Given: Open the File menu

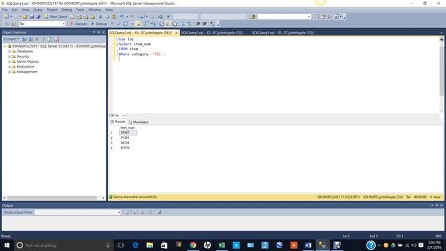Looking at the screenshot, I should (x=5, y=10).
